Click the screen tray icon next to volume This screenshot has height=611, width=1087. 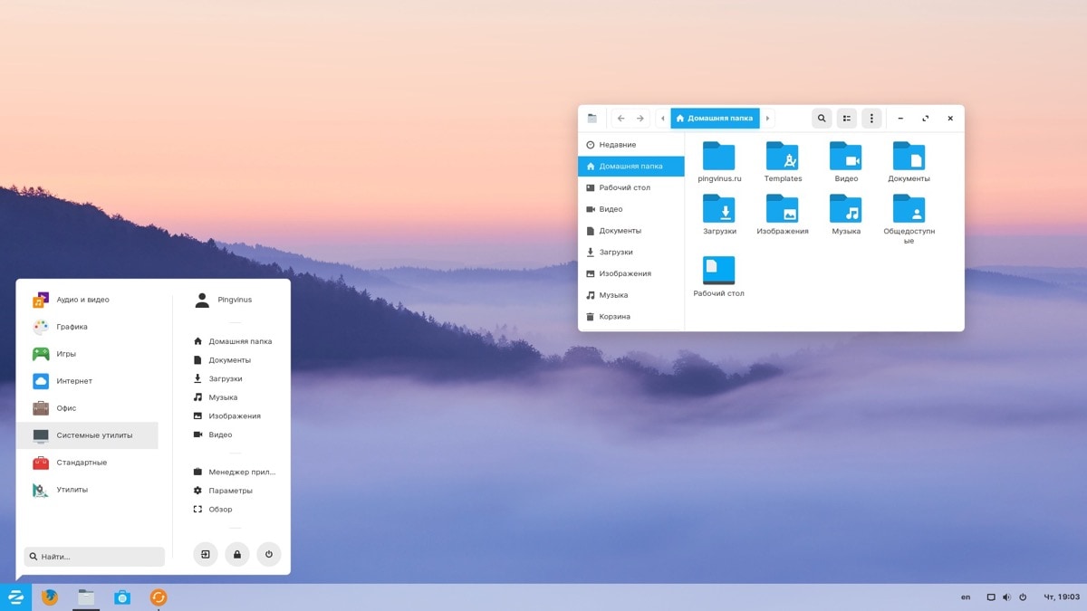tap(991, 597)
